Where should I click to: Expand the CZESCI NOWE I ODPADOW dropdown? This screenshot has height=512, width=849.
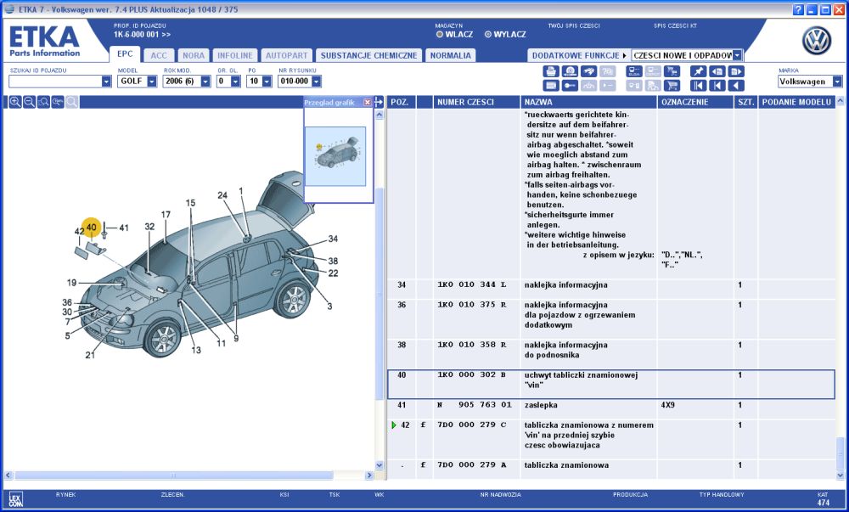pos(738,55)
